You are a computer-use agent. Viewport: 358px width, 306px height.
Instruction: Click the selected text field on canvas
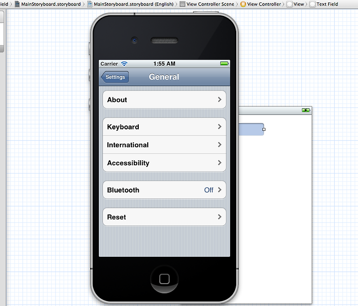pos(251,129)
